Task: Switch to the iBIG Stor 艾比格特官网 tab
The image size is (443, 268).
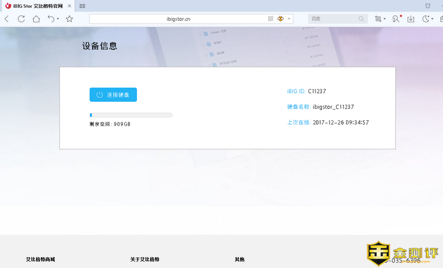Action: (x=37, y=5)
